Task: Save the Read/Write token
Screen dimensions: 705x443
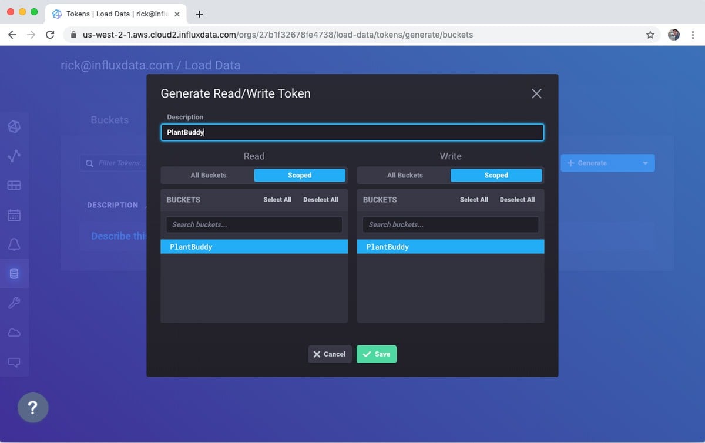Action: (376, 354)
